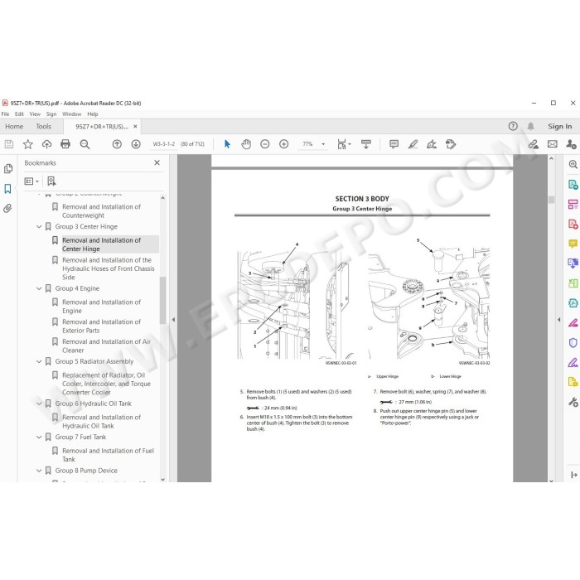Upload the file with the cloud icon
This screenshot has height=580, width=580.
(46, 144)
